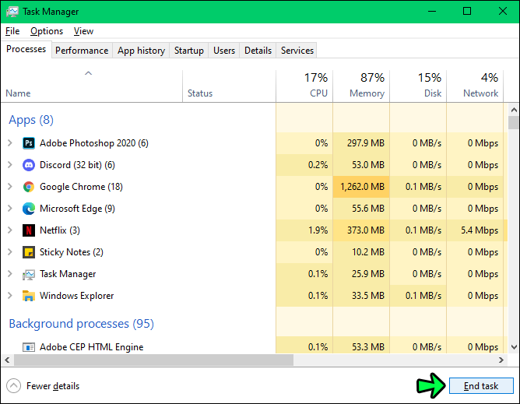Viewport: 520px width, 404px height.
Task: Switch to the Startup tab
Action: pos(189,51)
